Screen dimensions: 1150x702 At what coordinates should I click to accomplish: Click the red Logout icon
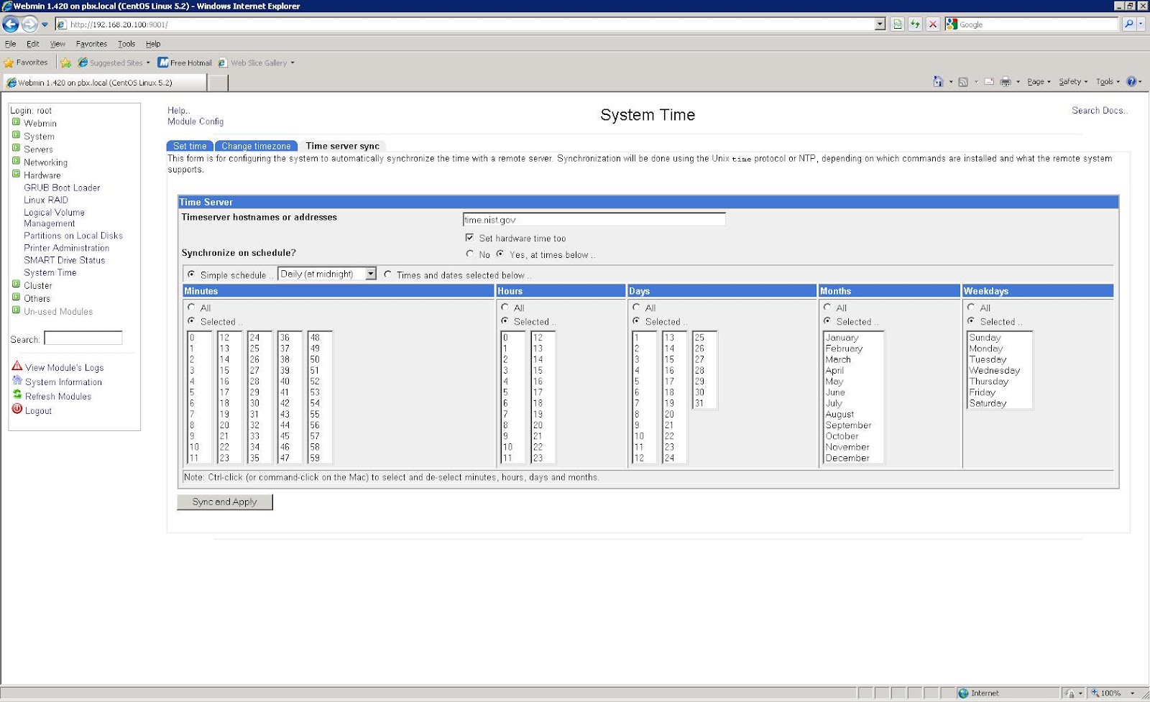(17, 409)
